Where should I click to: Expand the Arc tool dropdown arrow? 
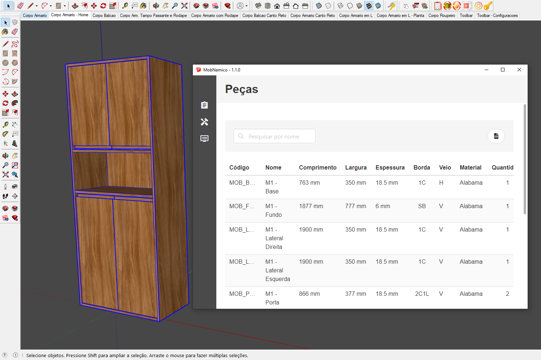[51, 6]
